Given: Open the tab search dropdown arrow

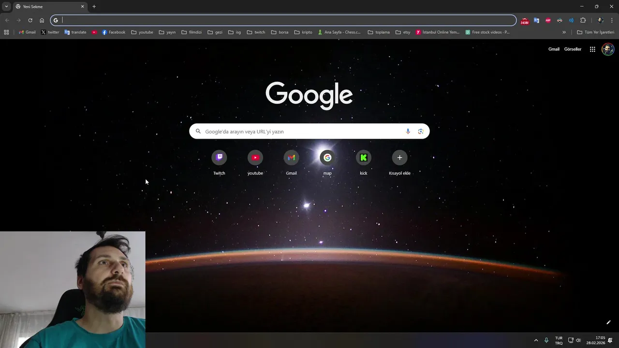Looking at the screenshot, I should point(6,6).
